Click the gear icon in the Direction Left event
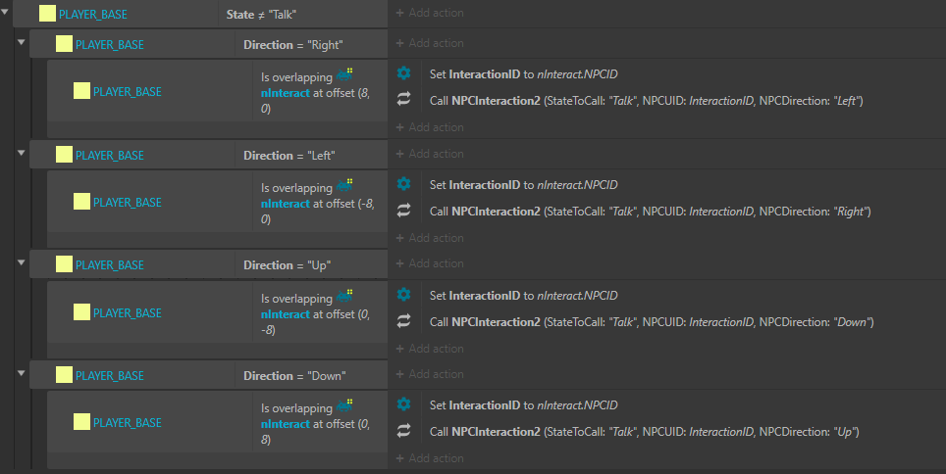 click(403, 184)
